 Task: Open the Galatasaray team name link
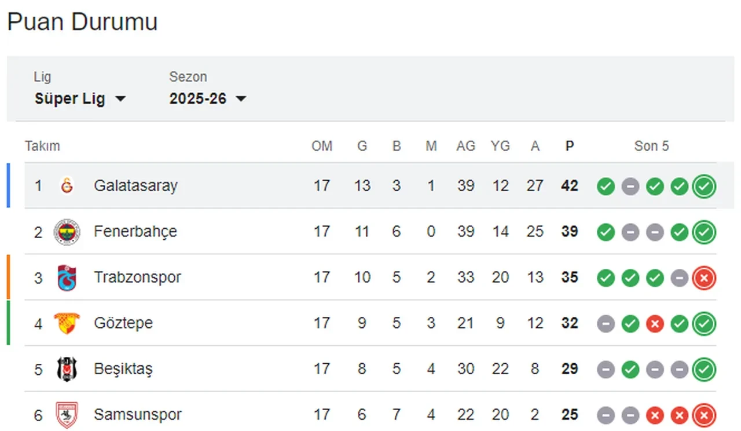[136, 186]
